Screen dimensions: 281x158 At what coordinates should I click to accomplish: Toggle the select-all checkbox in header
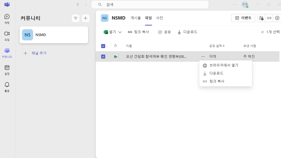click(x=103, y=46)
